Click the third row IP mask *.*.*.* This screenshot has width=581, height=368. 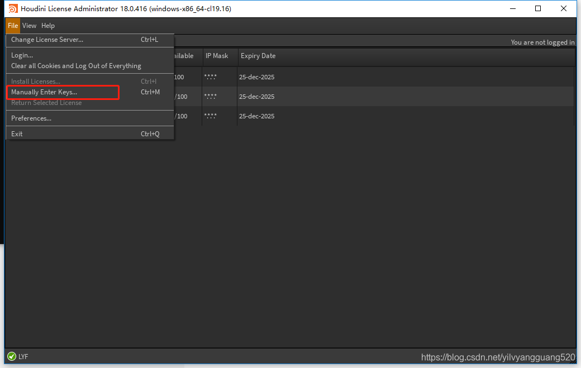(211, 116)
